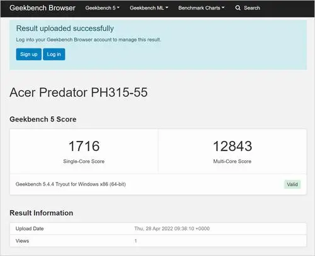Image resolution: width=315 pixels, height=256 pixels.
Task: Click the Valid status badge
Action: [x=292, y=184]
